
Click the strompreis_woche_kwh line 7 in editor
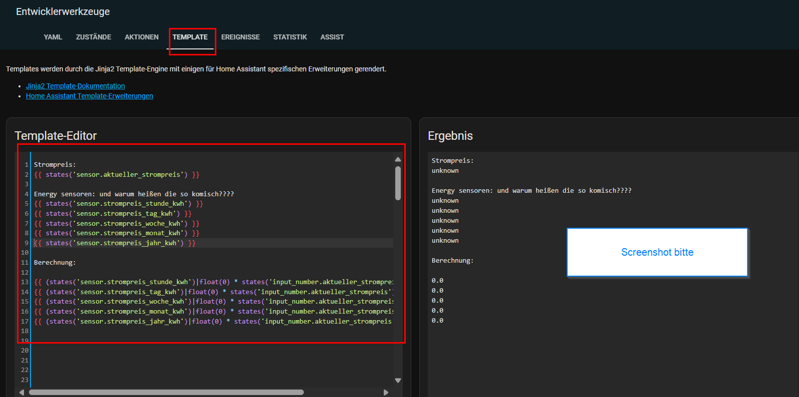point(116,223)
